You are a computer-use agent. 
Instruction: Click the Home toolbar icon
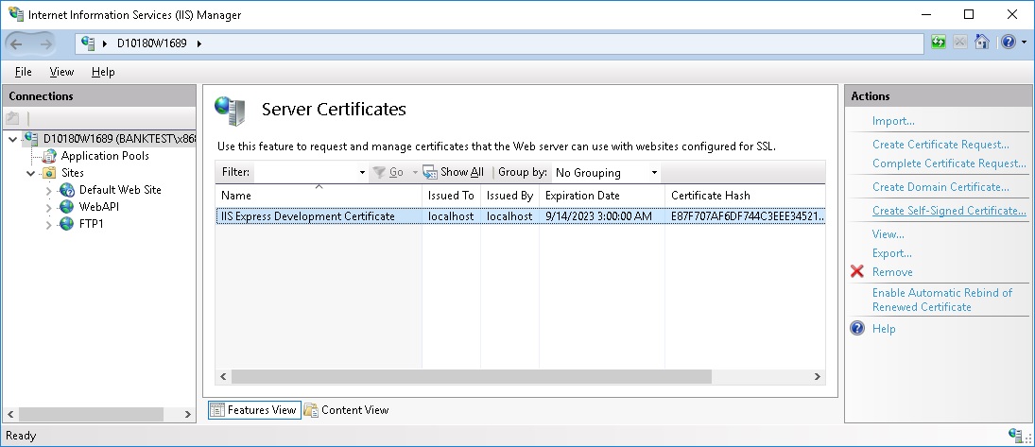[981, 43]
